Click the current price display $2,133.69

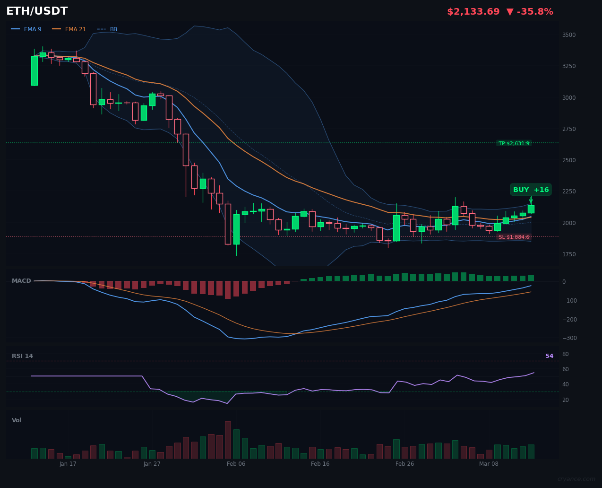click(x=473, y=11)
